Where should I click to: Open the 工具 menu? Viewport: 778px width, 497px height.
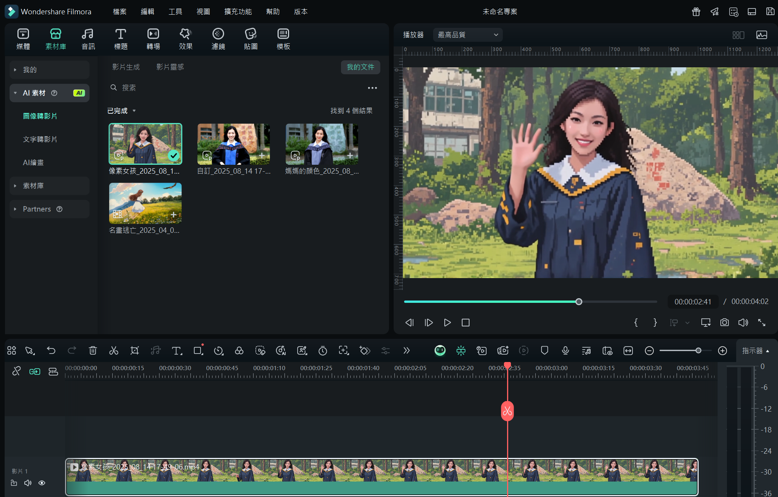tap(175, 12)
